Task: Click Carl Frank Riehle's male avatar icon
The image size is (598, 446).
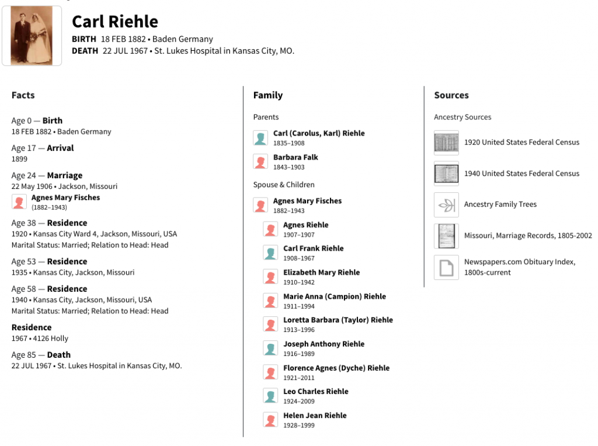Action: [270, 253]
